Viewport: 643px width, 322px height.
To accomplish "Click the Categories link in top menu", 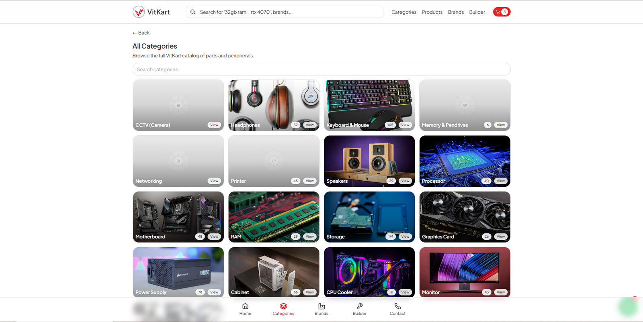I will [x=404, y=12].
